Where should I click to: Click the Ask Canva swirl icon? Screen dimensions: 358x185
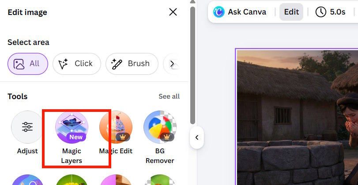click(219, 12)
